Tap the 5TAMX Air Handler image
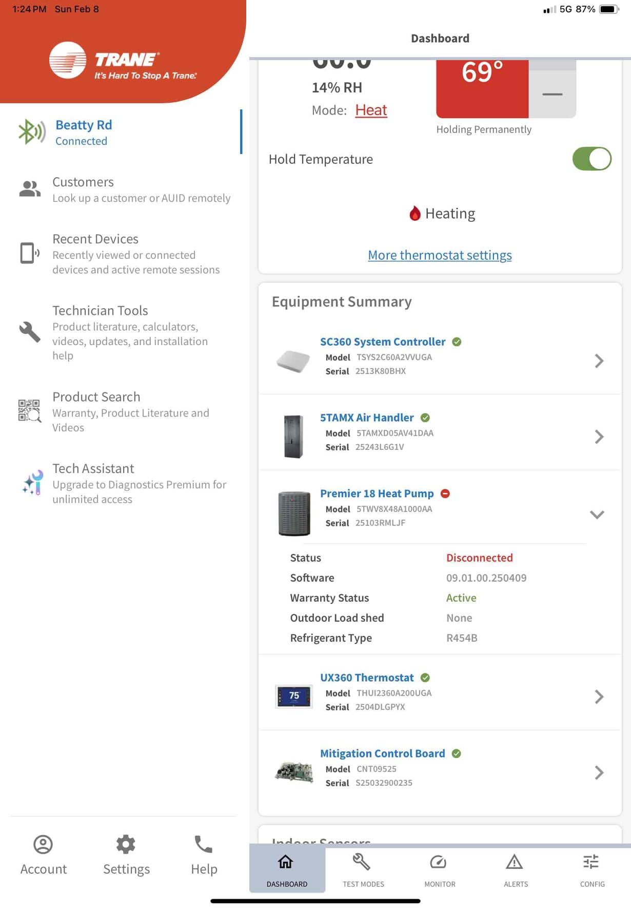 tap(293, 437)
